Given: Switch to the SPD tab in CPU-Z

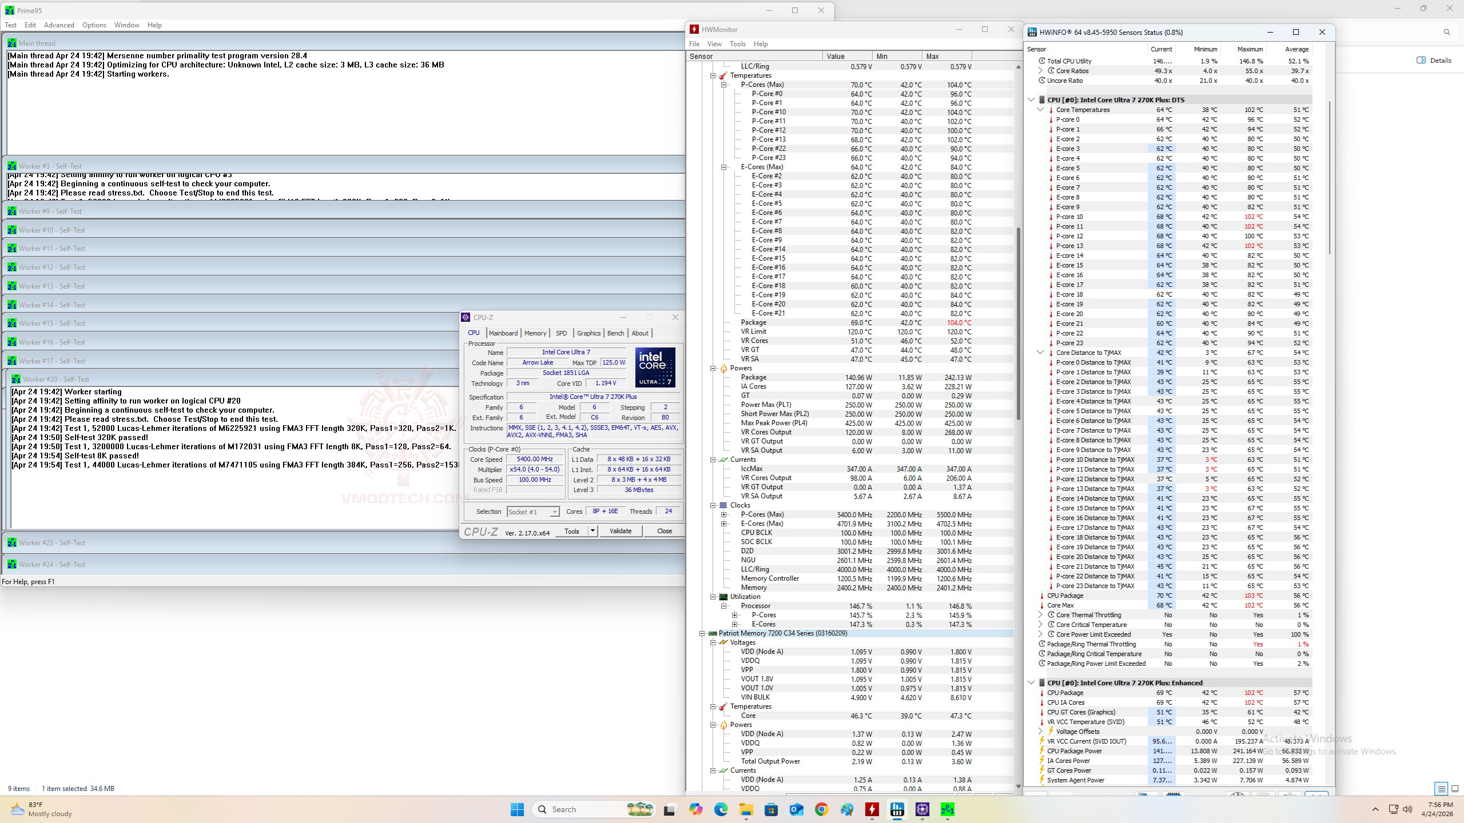Looking at the screenshot, I should 562,333.
